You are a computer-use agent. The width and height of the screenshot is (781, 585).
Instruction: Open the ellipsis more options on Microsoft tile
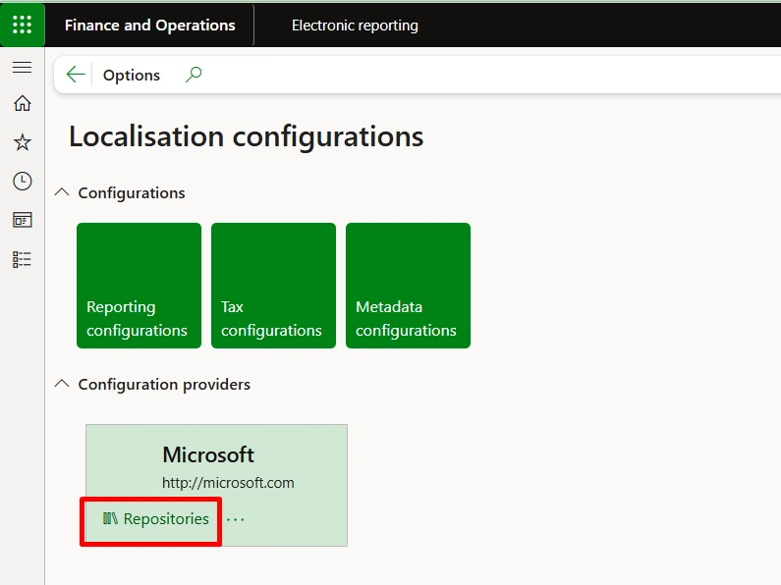pyautogui.click(x=235, y=520)
